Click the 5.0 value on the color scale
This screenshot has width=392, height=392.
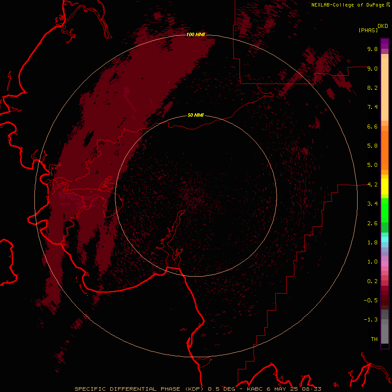point(372,165)
